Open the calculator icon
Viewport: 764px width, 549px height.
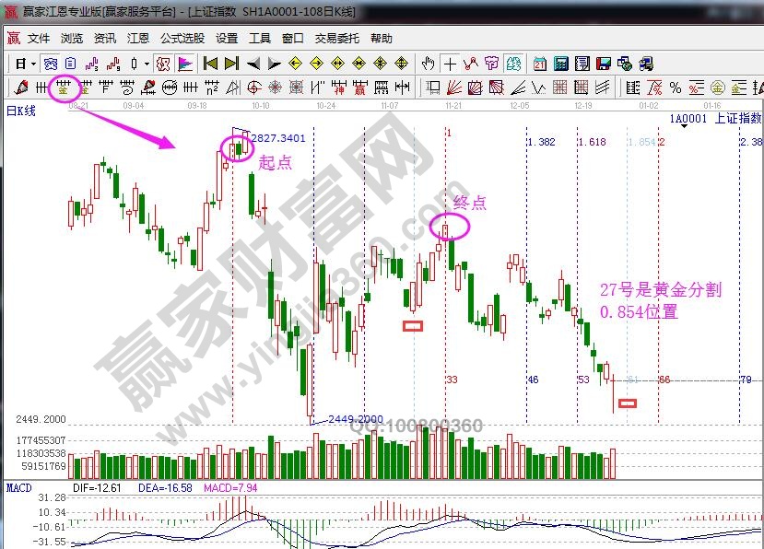coord(559,64)
